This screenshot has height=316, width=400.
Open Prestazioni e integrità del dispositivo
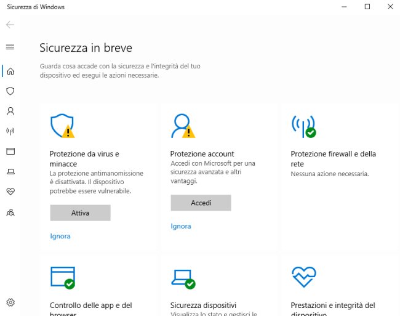[x=333, y=310]
